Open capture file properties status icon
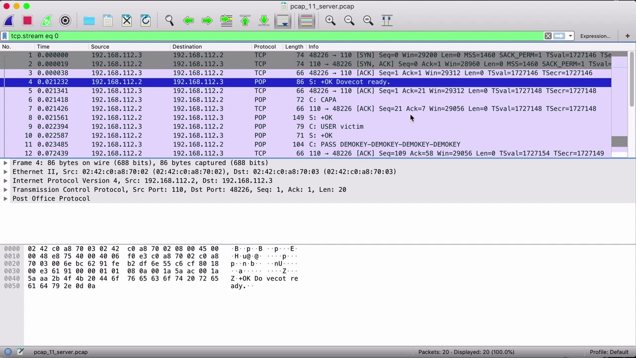The image size is (636, 358). click(20, 352)
